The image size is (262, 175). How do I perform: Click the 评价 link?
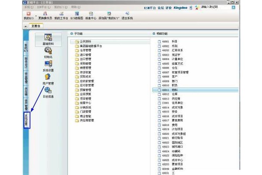tap(169, 8)
